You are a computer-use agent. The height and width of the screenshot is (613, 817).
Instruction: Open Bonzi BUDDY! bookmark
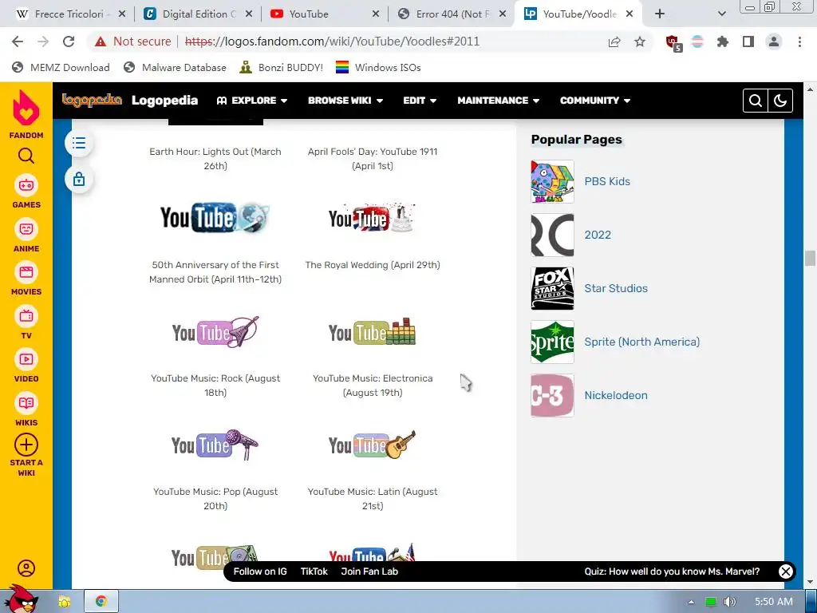pyautogui.click(x=282, y=67)
